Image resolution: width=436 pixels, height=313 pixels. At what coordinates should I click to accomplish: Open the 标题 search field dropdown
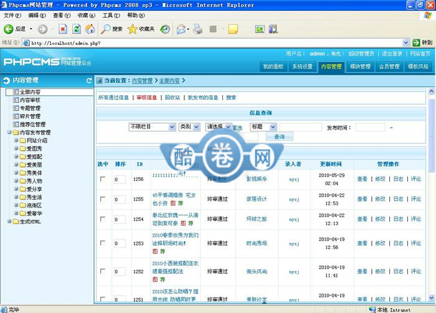tap(263, 127)
